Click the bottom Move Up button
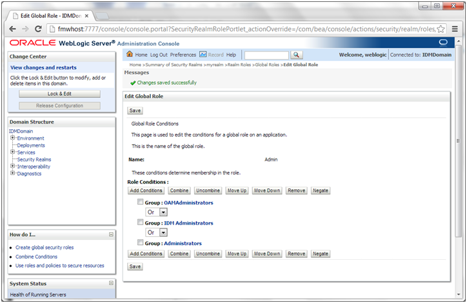Image resolution: width=467 pixels, height=303 pixels. point(237,253)
